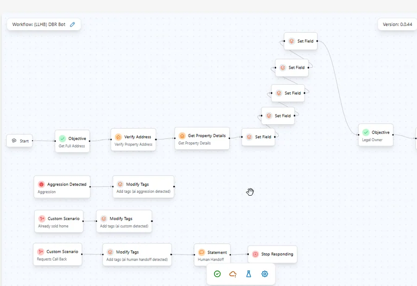The height and width of the screenshot is (286, 417).
Task: Open the flask test icon in the bottom toolbar
Action: (249, 274)
